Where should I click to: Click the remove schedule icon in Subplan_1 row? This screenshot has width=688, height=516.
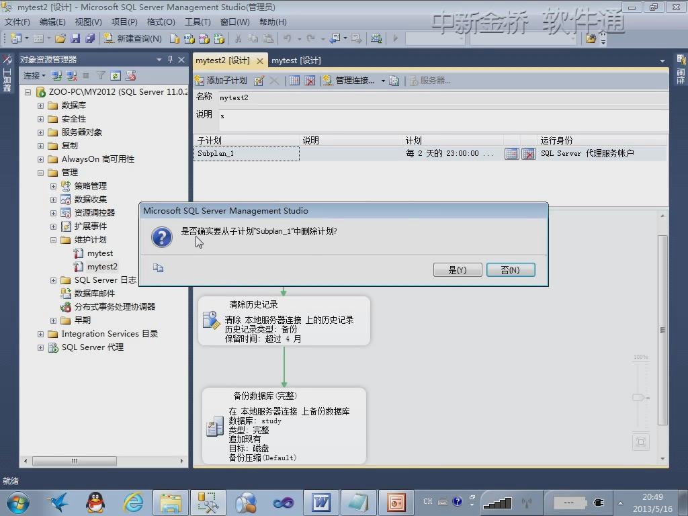(x=529, y=154)
